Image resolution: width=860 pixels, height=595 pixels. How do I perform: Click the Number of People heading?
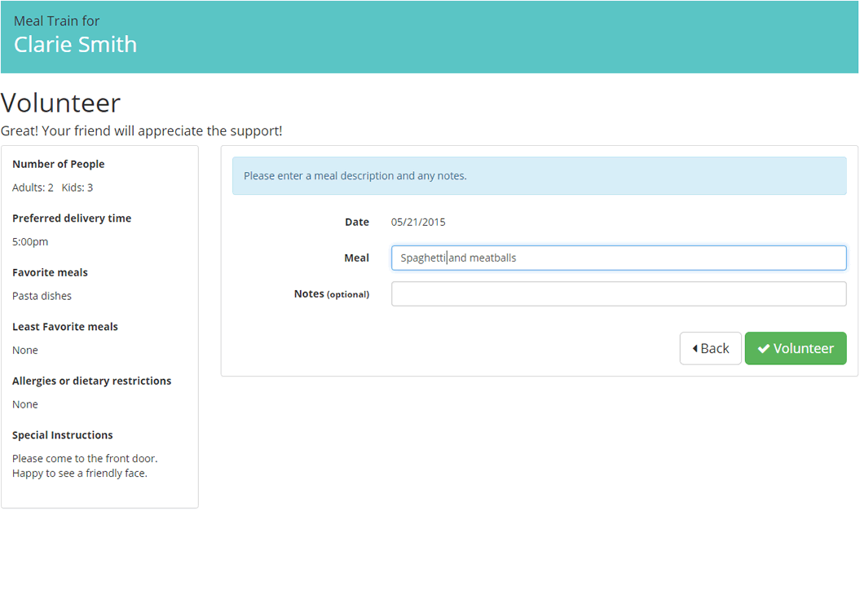click(x=59, y=164)
